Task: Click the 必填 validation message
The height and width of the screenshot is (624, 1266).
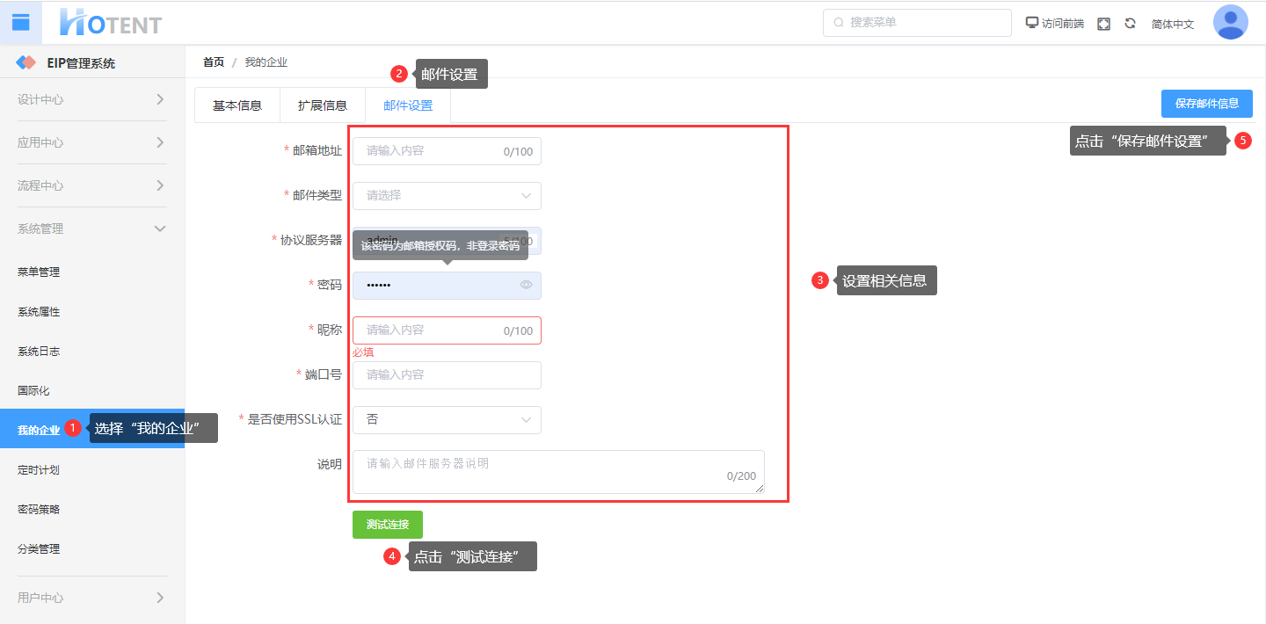Action: coord(363,352)
